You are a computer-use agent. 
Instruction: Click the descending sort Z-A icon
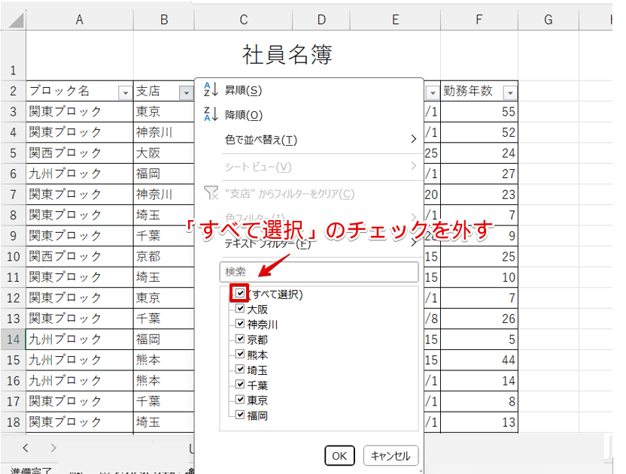[211, 114]
